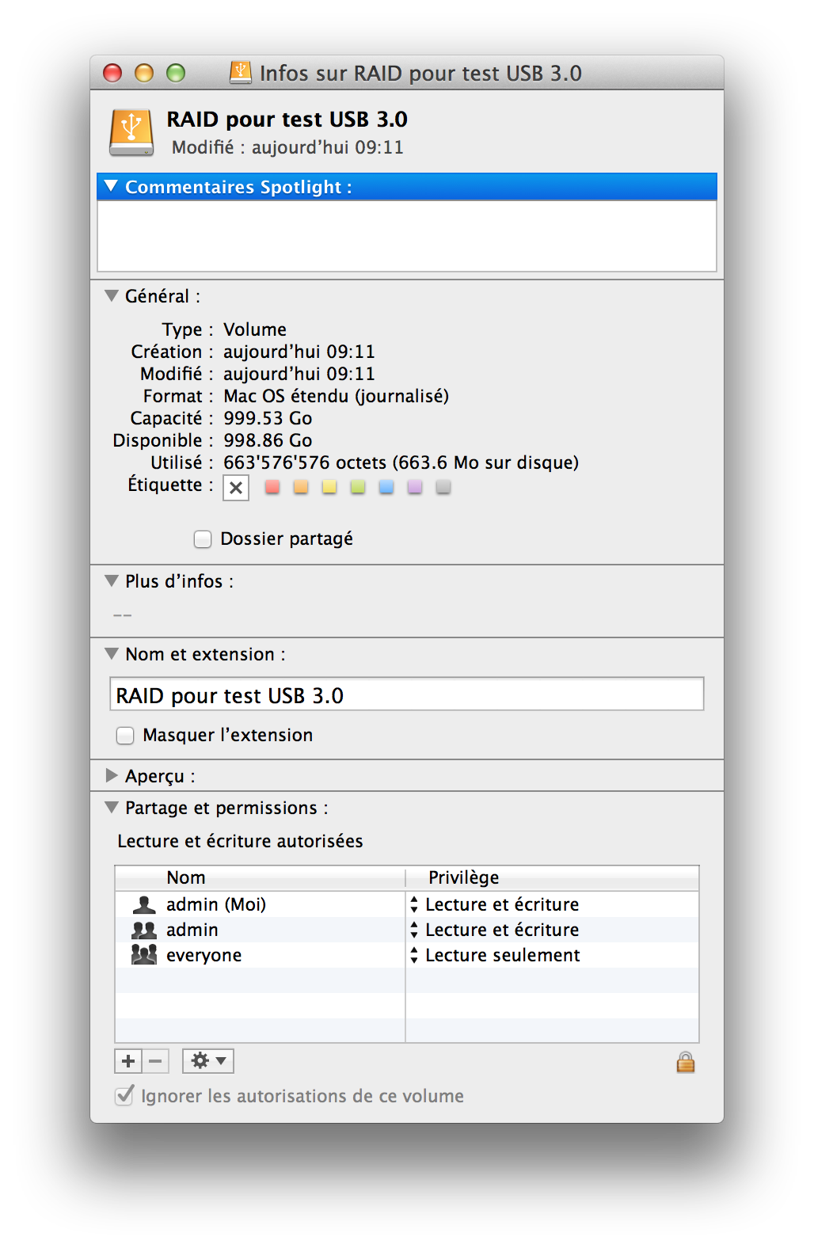Image resolution: width=814 pixels, height=1248 pixels.
Task: Click the lock icon to unlock permissions
Action: point(685,1062)
